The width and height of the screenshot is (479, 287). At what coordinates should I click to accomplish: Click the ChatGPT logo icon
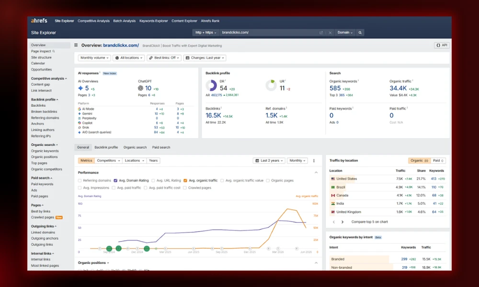(x=140, y=88)
